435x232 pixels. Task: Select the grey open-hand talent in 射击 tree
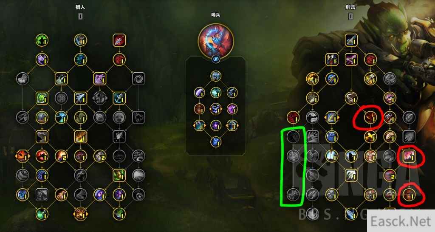312,136
